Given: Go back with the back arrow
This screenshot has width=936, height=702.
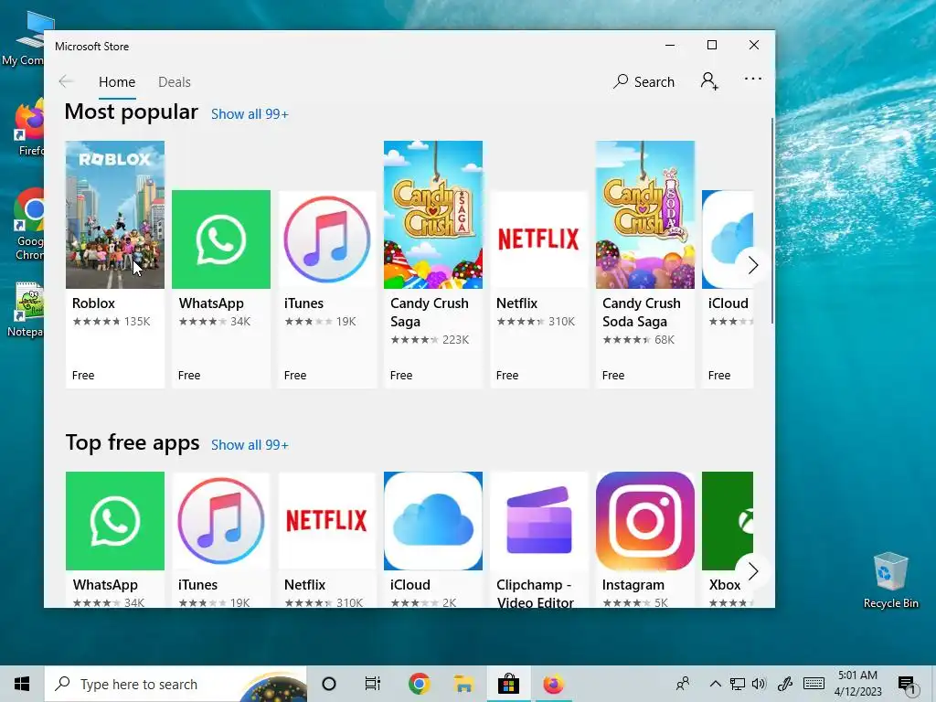Looking at the screenshot, I should 66,81.
